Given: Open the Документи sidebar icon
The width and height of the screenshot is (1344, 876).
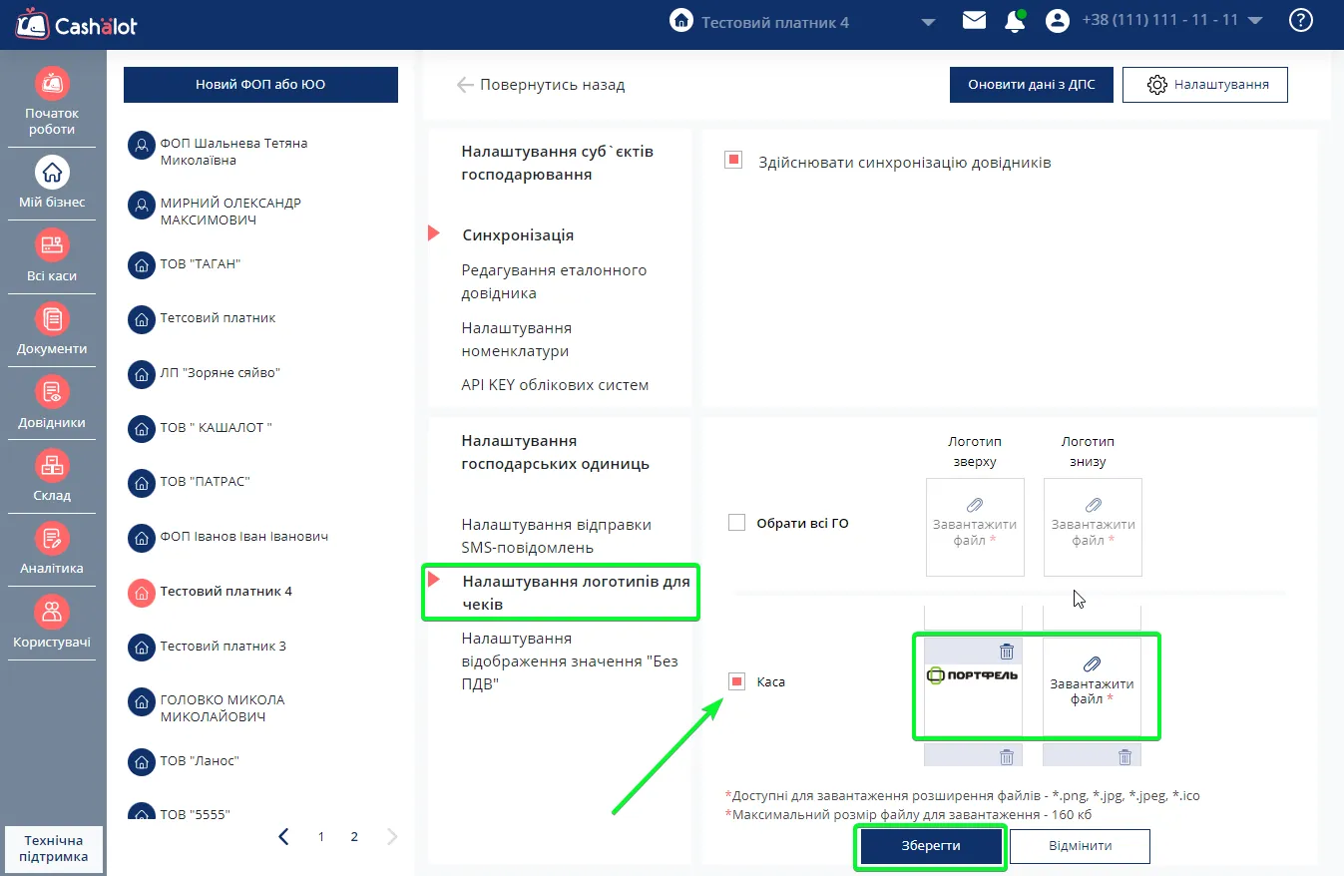Looking at the screenshot, I should tap(52, 319).
